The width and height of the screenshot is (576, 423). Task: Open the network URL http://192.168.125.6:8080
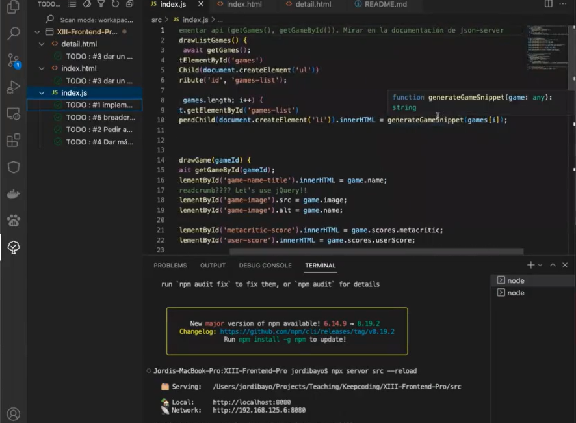259,410
